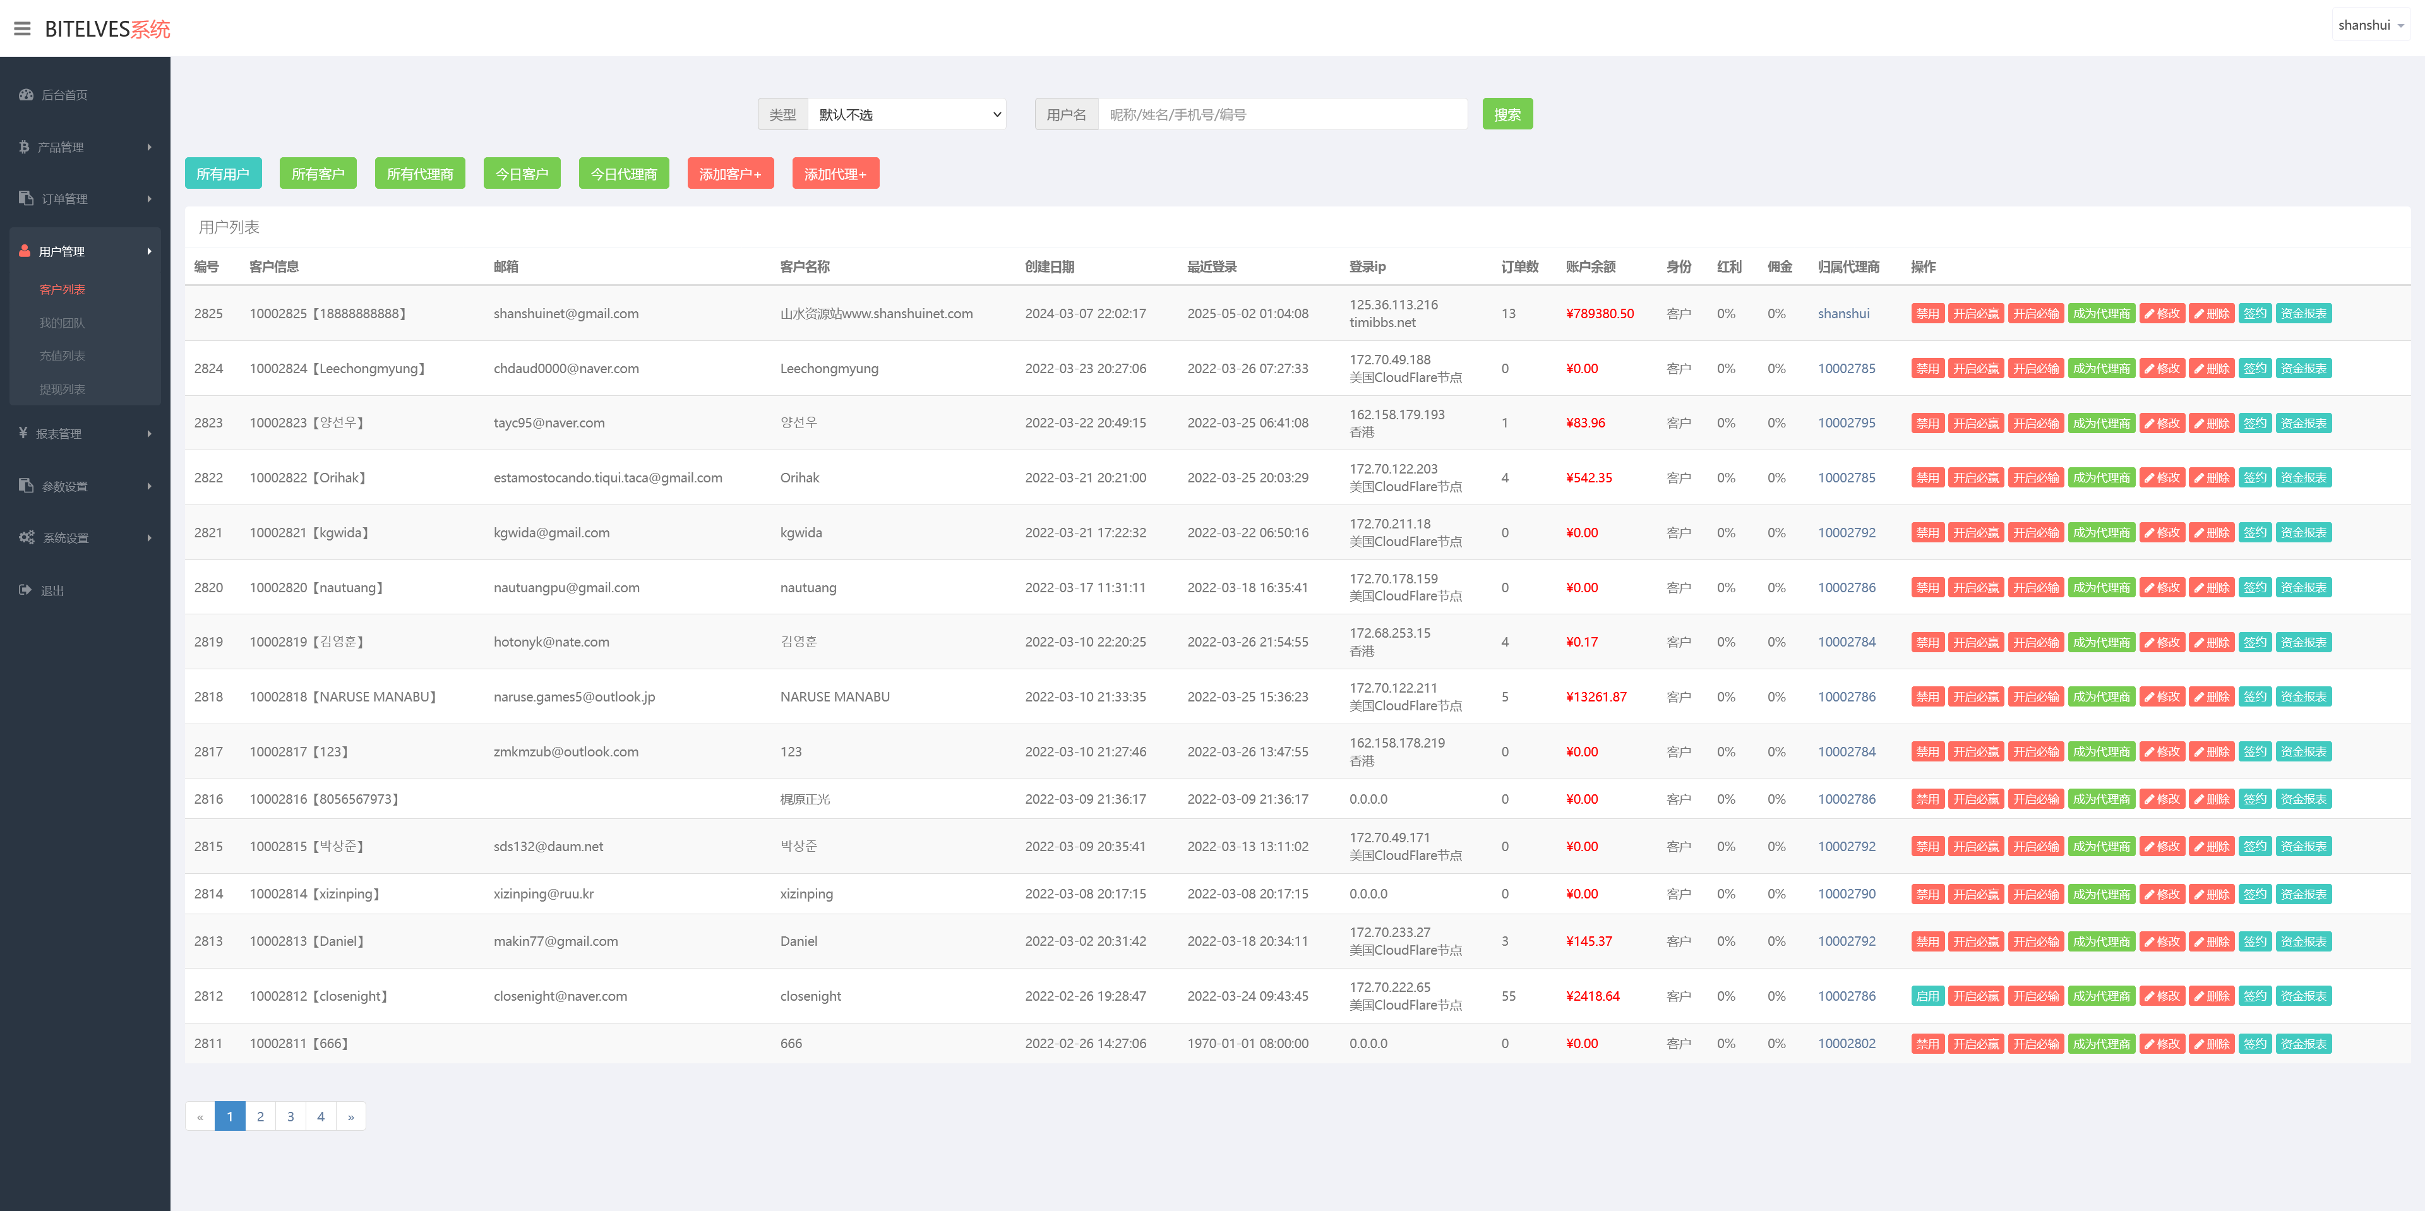Click the bitcoin icon beside 产品管理
Viewport: 2425px width, 1211px height.
tap(23, 146)
